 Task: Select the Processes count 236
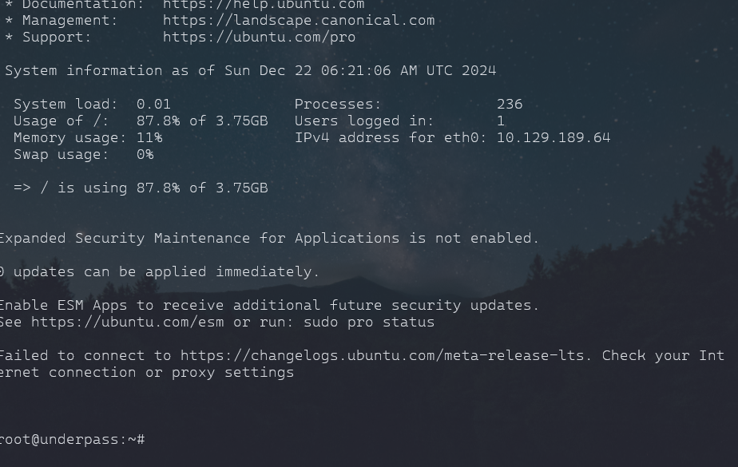(x=510, y=105)
